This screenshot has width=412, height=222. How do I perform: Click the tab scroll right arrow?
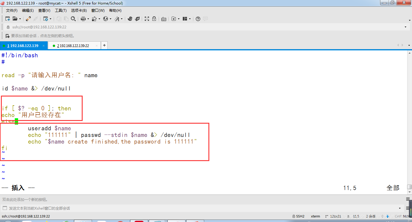(x=402, y=45)
